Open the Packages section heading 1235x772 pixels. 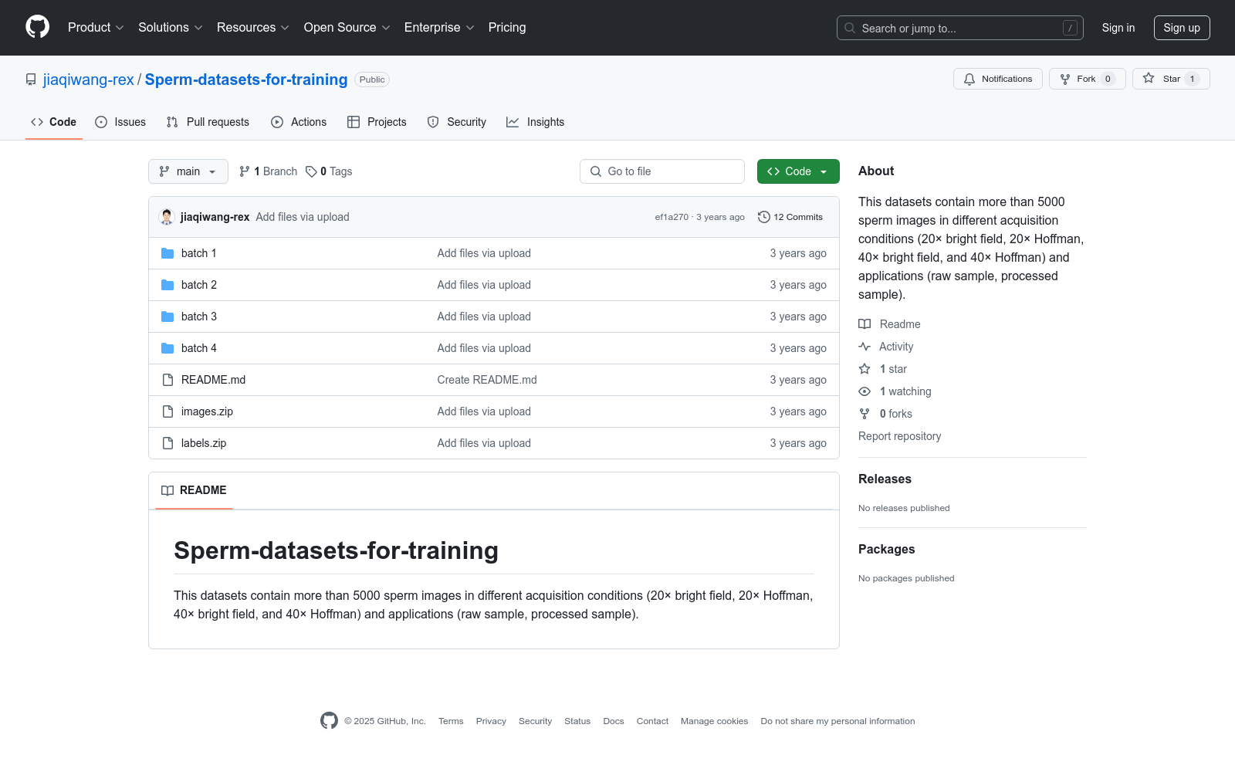click(887, 549)
